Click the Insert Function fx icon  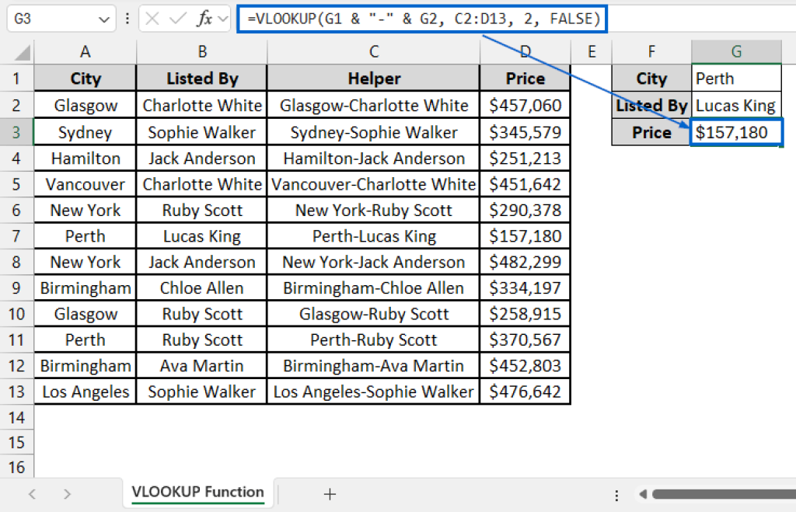[x=204, y=19]
